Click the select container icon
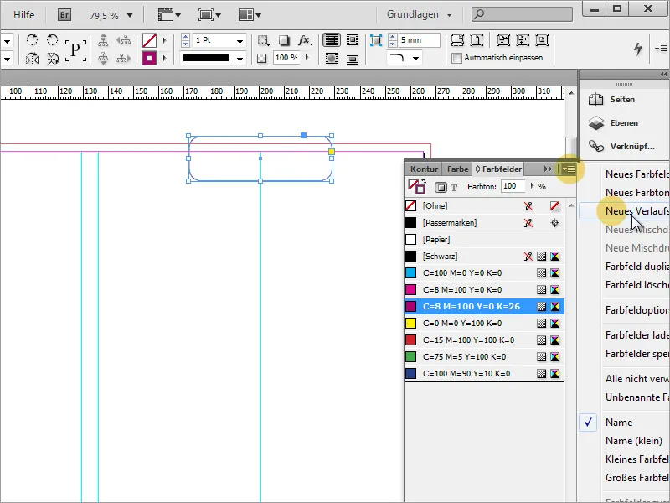Image resolution: width=670 pixels, height=503 pixels. pyautogui.click(x=103, y=40)
